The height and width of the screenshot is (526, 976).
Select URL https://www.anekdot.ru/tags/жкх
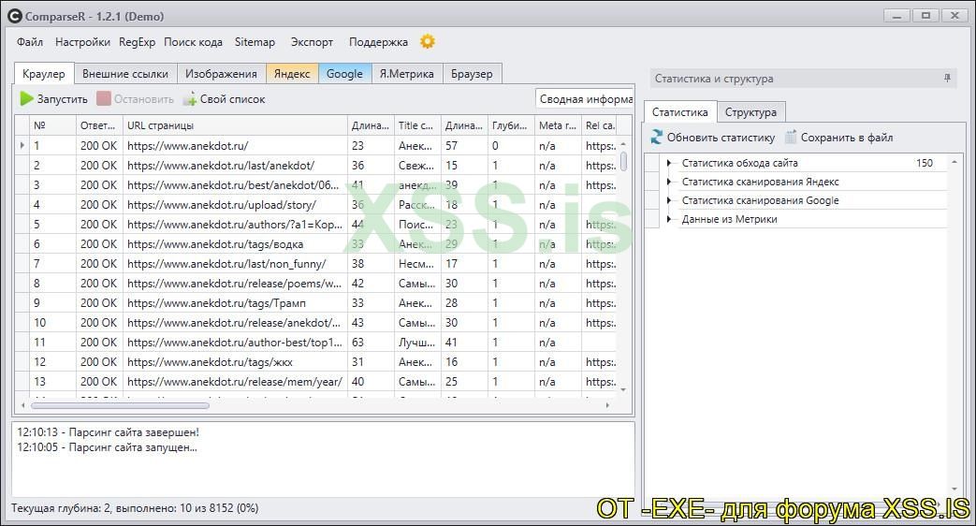[210, 361]
